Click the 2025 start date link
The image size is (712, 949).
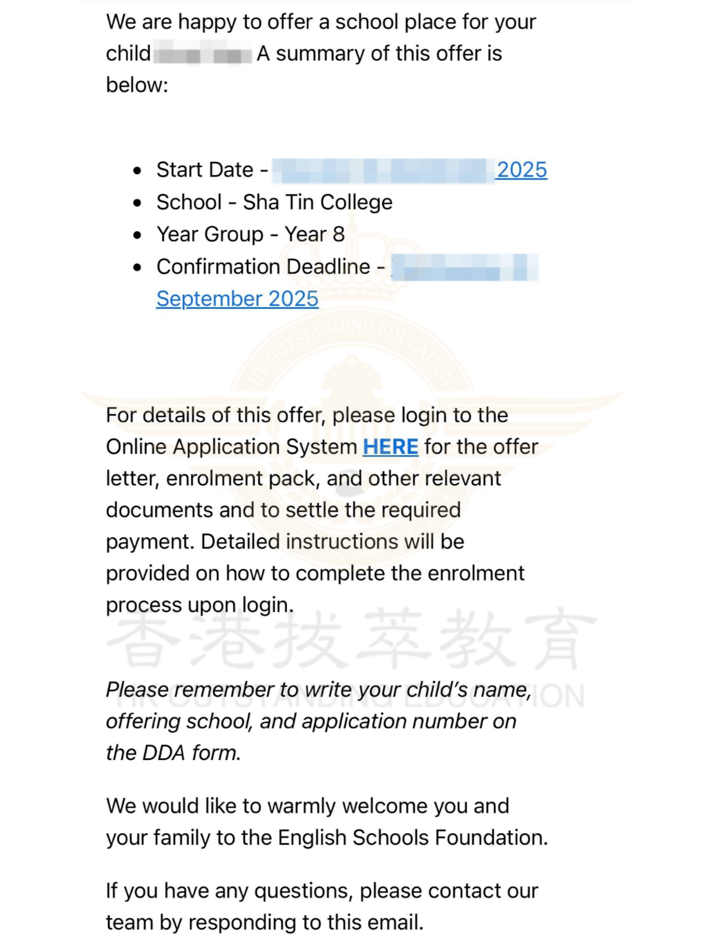click(522, 170)
